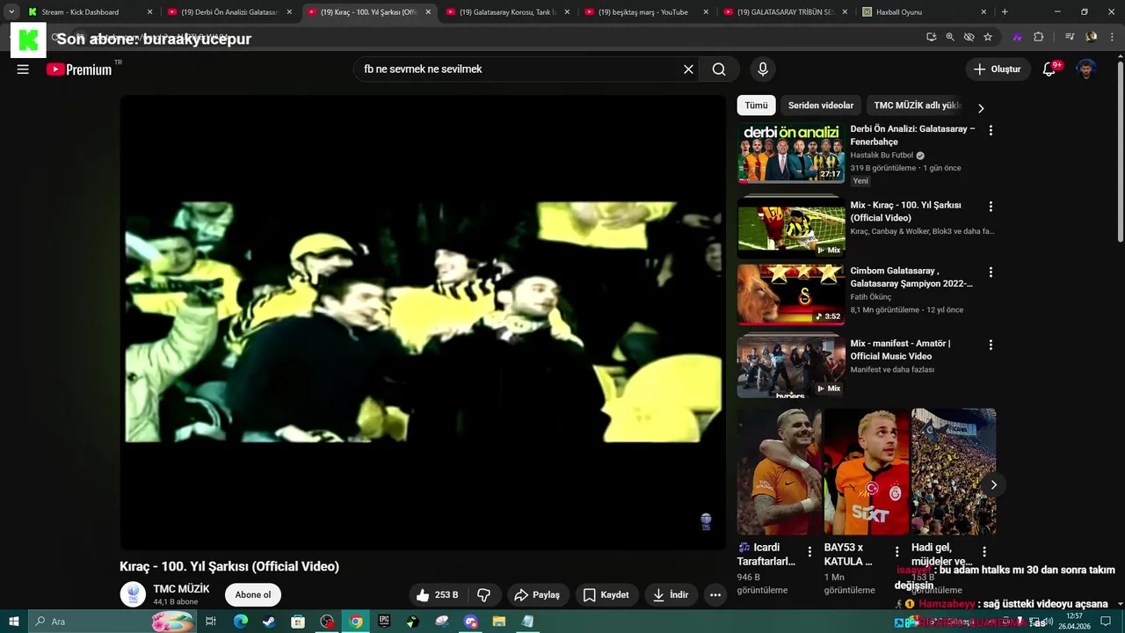Screen dimensions: 1125x633
Task: Start voice search with microphone icon
Action: click(763, 69)
